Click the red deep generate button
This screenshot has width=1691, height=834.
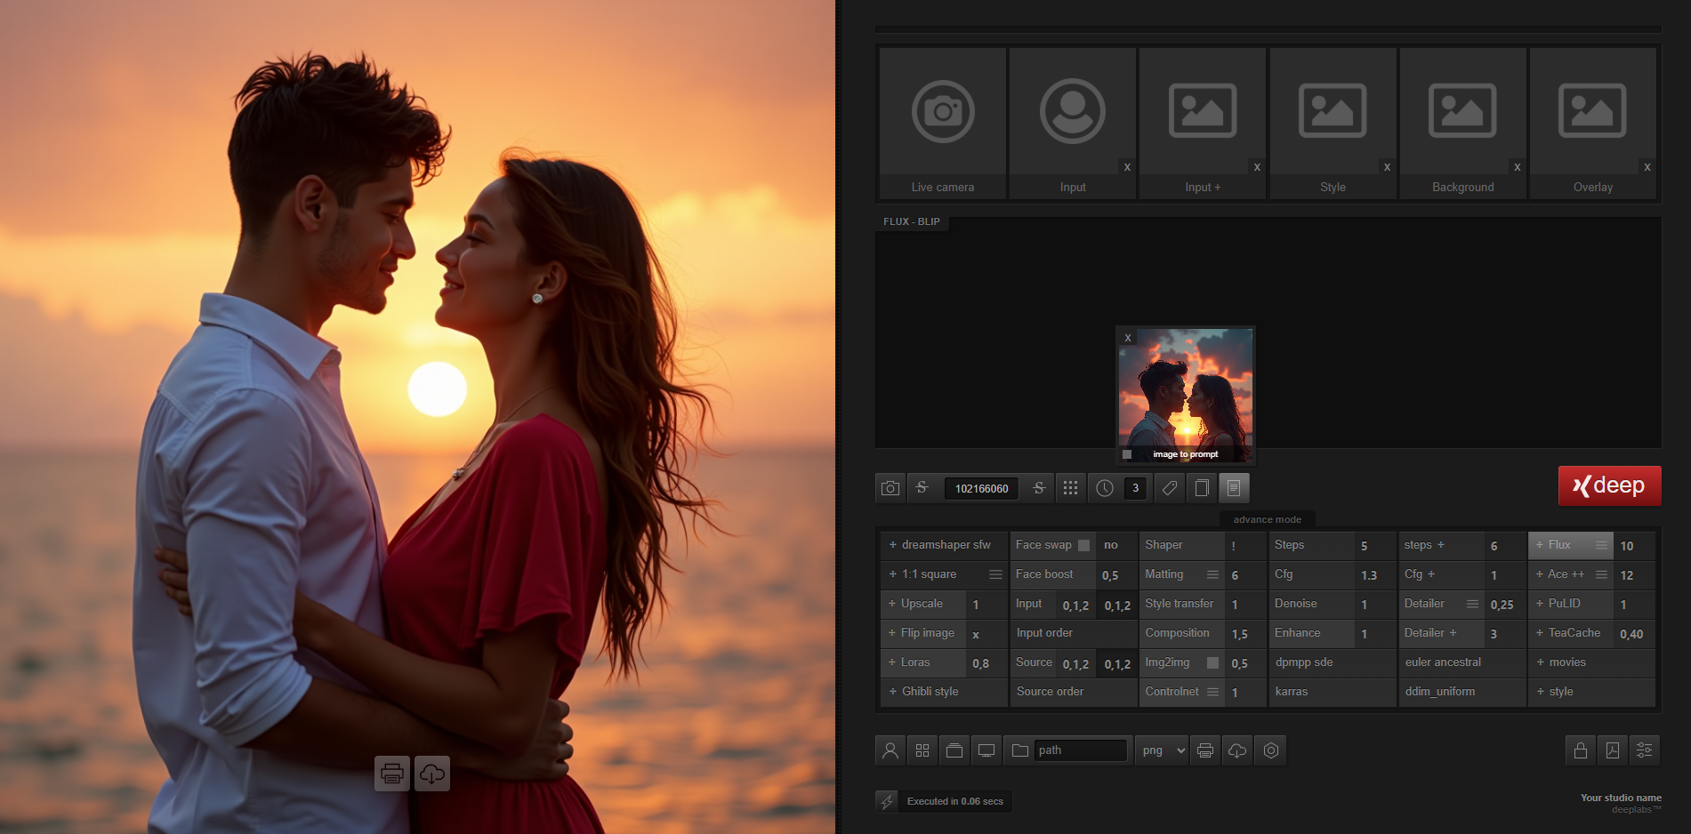click(1609, 485)
